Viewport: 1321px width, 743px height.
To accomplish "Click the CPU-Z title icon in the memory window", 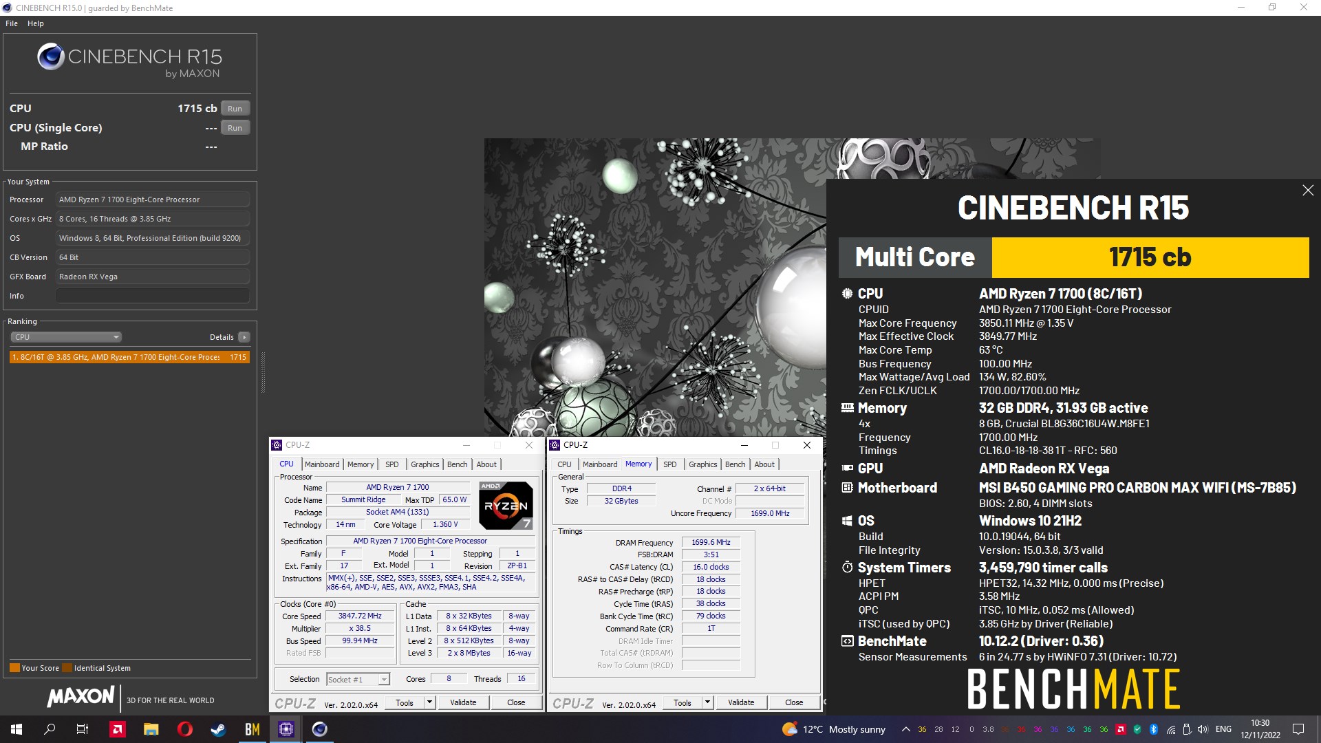I will pyautogui.click(x=555, y=445).
